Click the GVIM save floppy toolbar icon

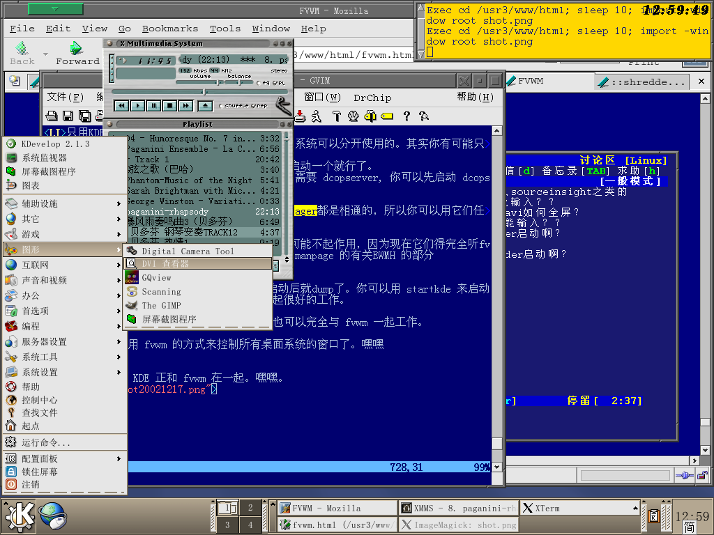[68, 116]
